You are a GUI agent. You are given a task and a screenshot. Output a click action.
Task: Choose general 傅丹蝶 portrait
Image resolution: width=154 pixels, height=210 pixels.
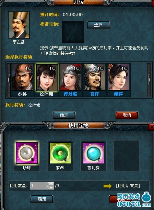click(71, 77)
